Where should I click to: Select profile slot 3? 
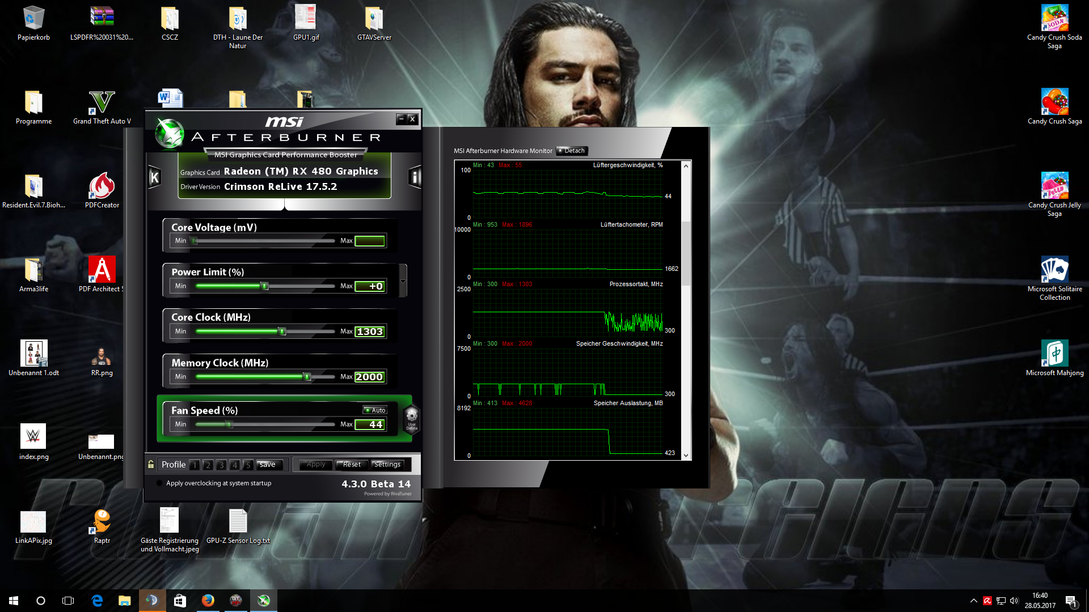pos(221,465)
